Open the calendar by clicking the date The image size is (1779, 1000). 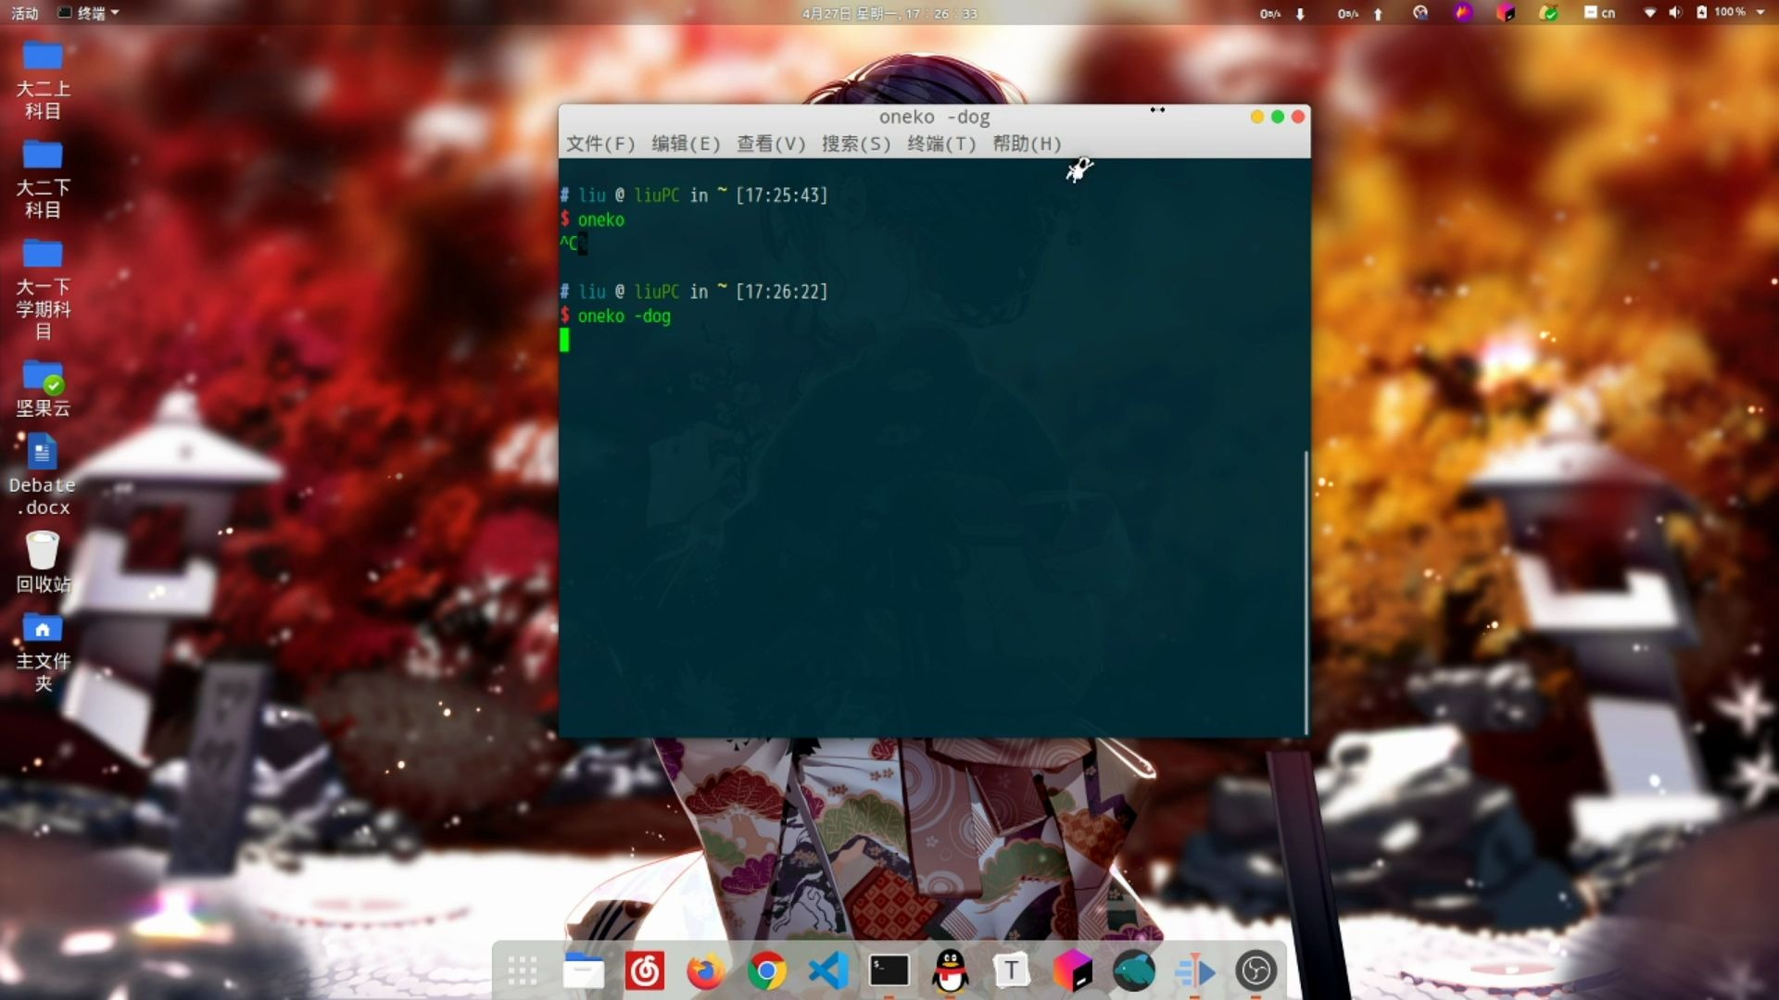[888, 13]
